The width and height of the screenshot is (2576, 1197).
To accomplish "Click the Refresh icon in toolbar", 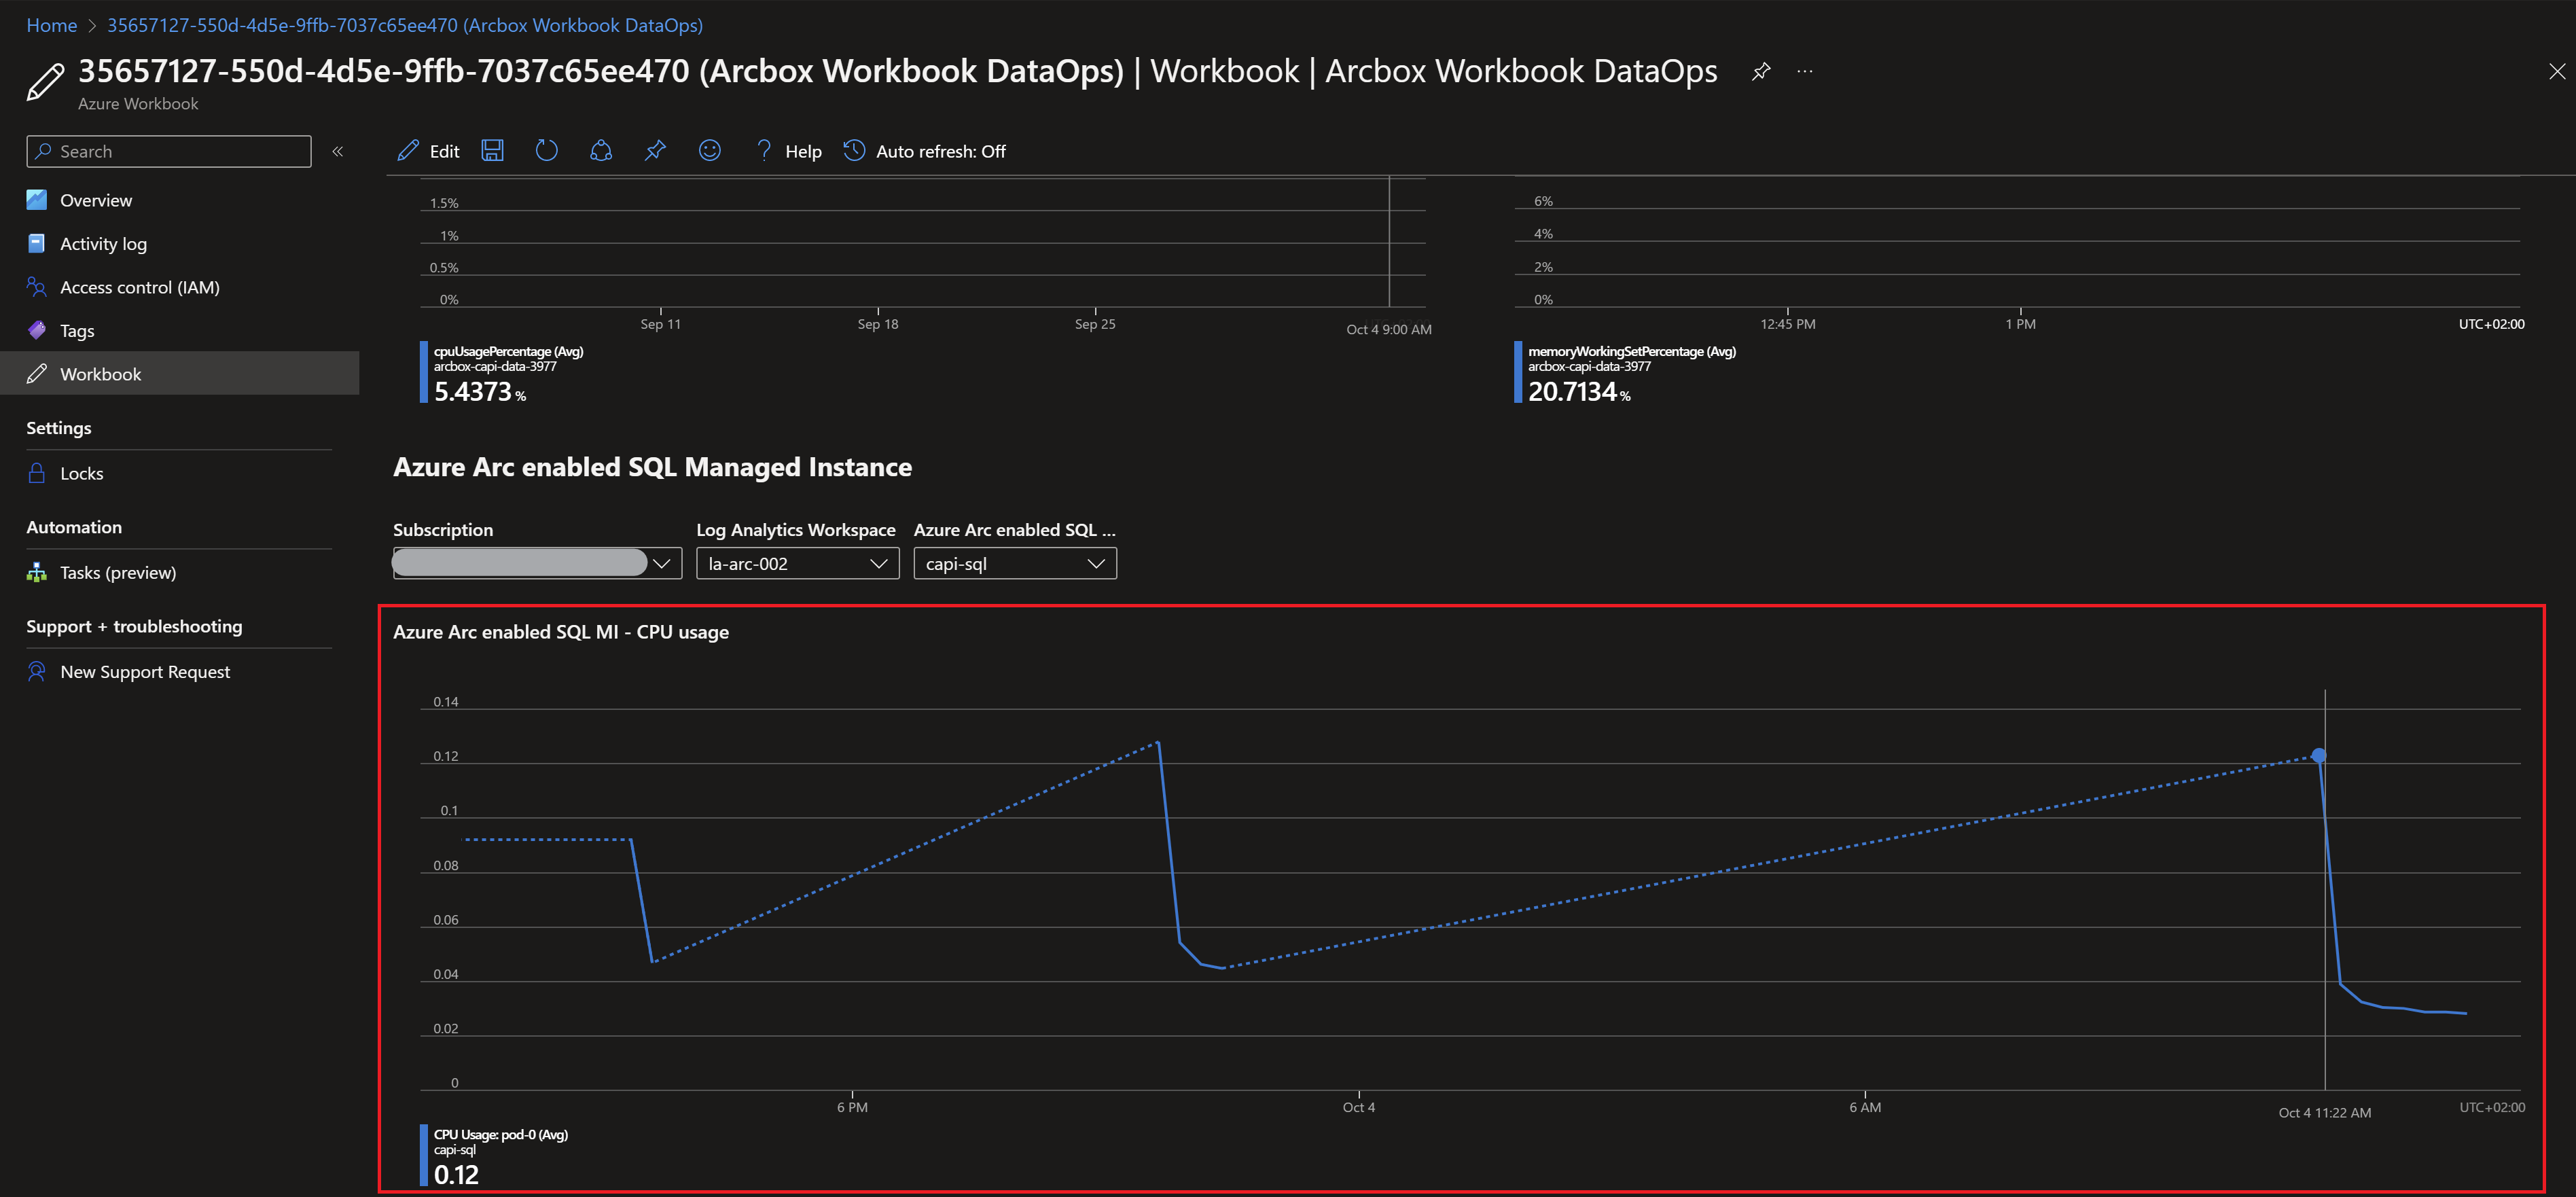I will click(x=546, y=151).
